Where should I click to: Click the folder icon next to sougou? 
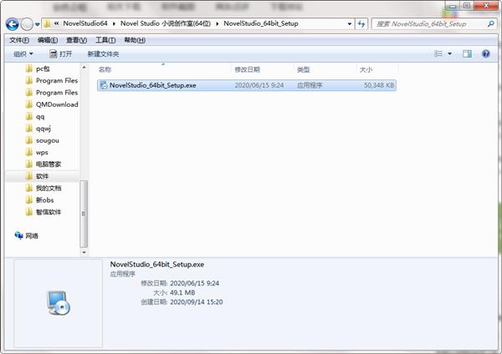29,140
